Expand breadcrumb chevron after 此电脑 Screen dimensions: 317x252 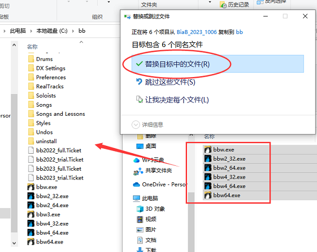point(31,31)
